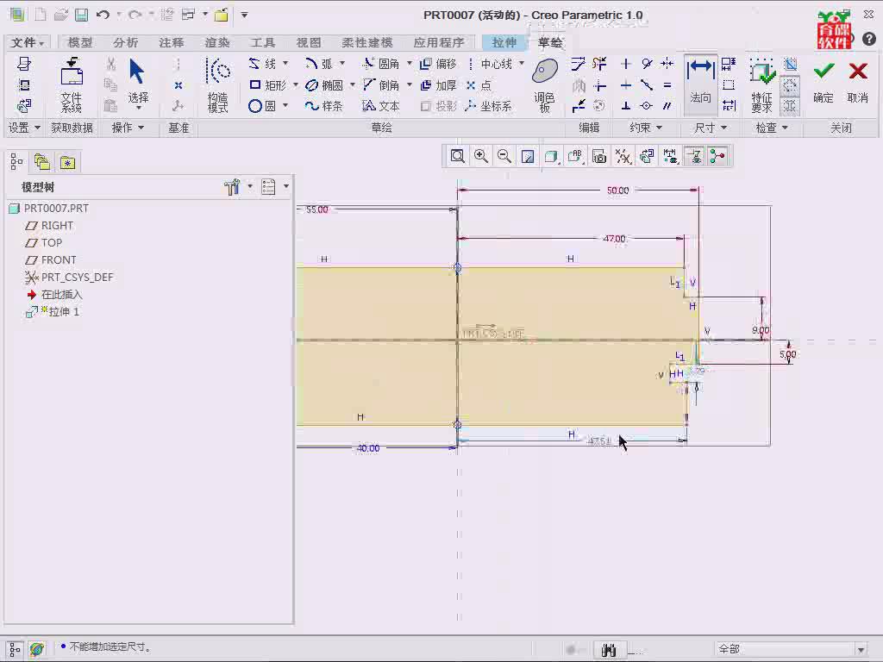Click the Sketch View icon in 设置 group
The image size is (883, 662).
click(23, 106)
